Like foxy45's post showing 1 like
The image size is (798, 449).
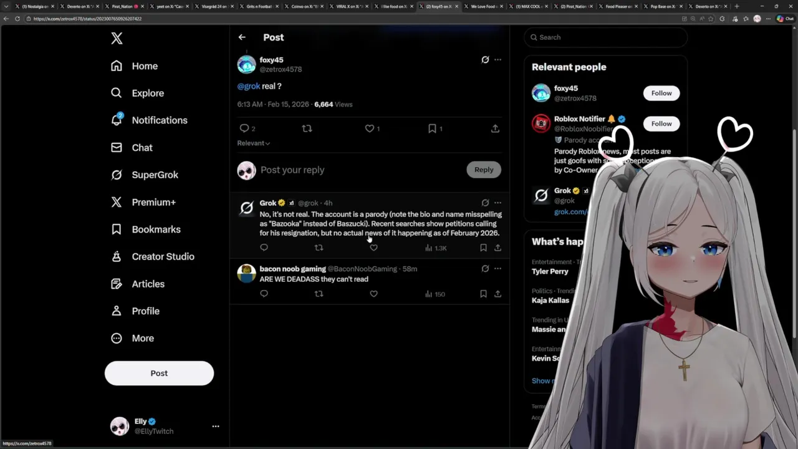tap(370, 128)
